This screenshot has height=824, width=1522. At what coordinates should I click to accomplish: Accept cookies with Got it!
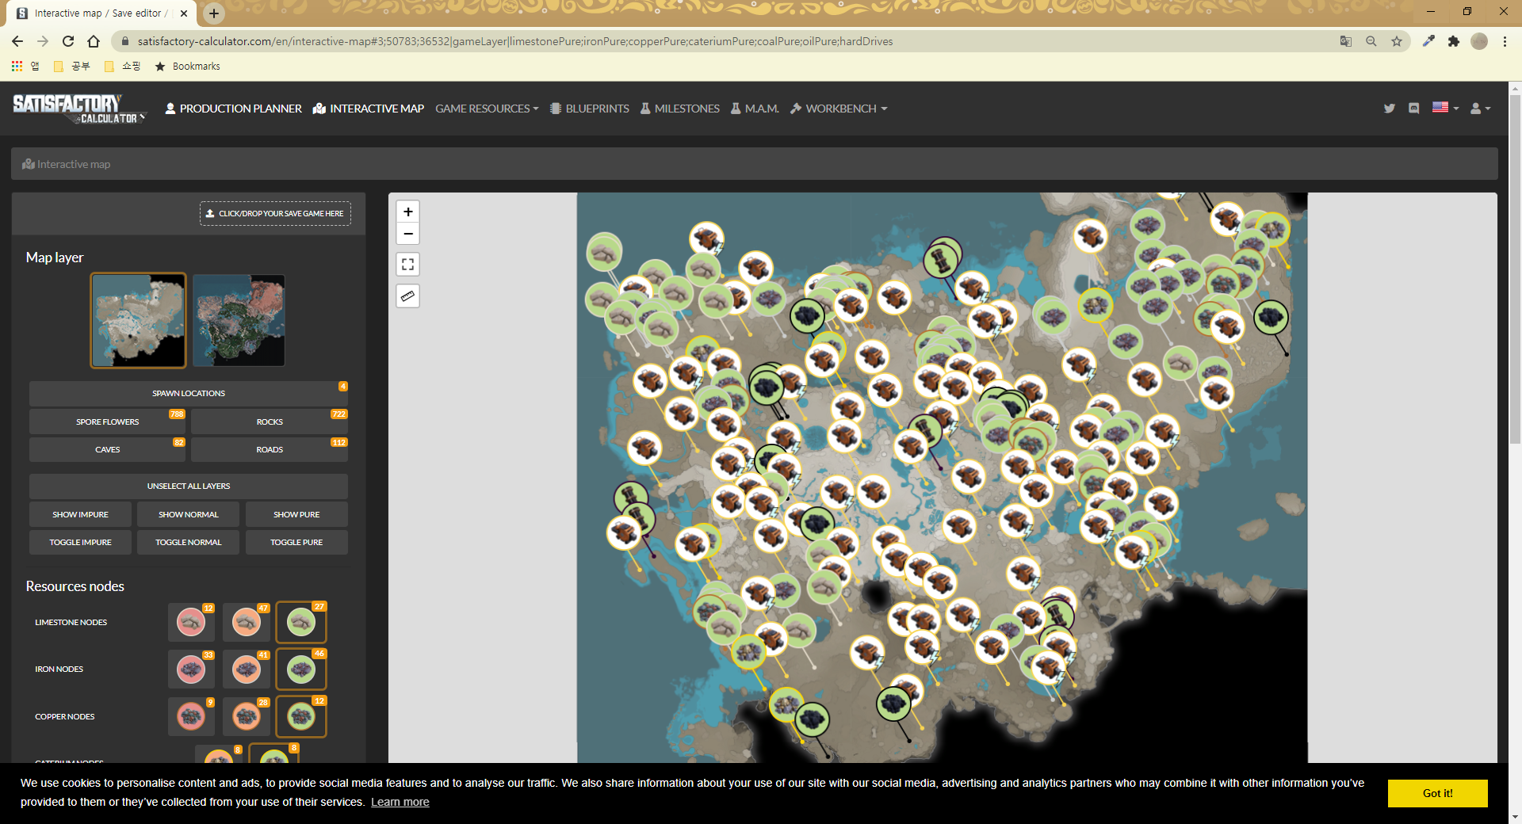1437,793
